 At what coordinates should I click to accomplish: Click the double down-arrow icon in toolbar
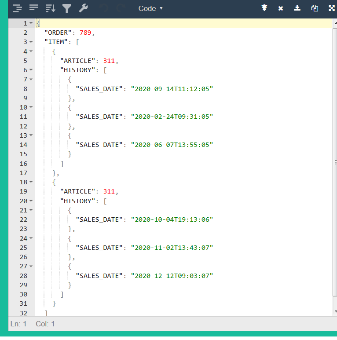264,8
